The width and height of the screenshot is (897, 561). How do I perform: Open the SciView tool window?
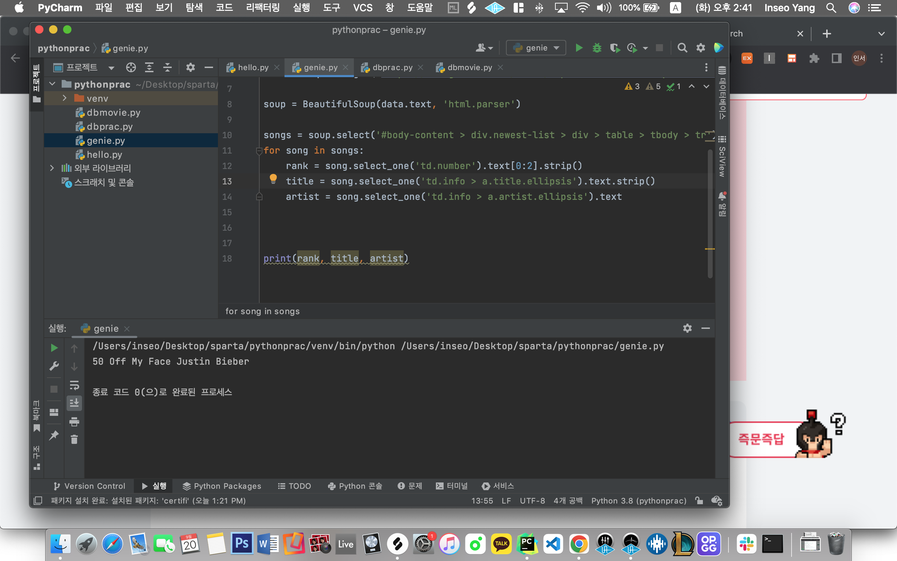tap(722, 156)
